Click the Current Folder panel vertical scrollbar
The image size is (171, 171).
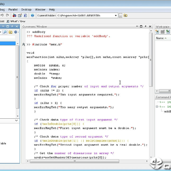[18, 77]
